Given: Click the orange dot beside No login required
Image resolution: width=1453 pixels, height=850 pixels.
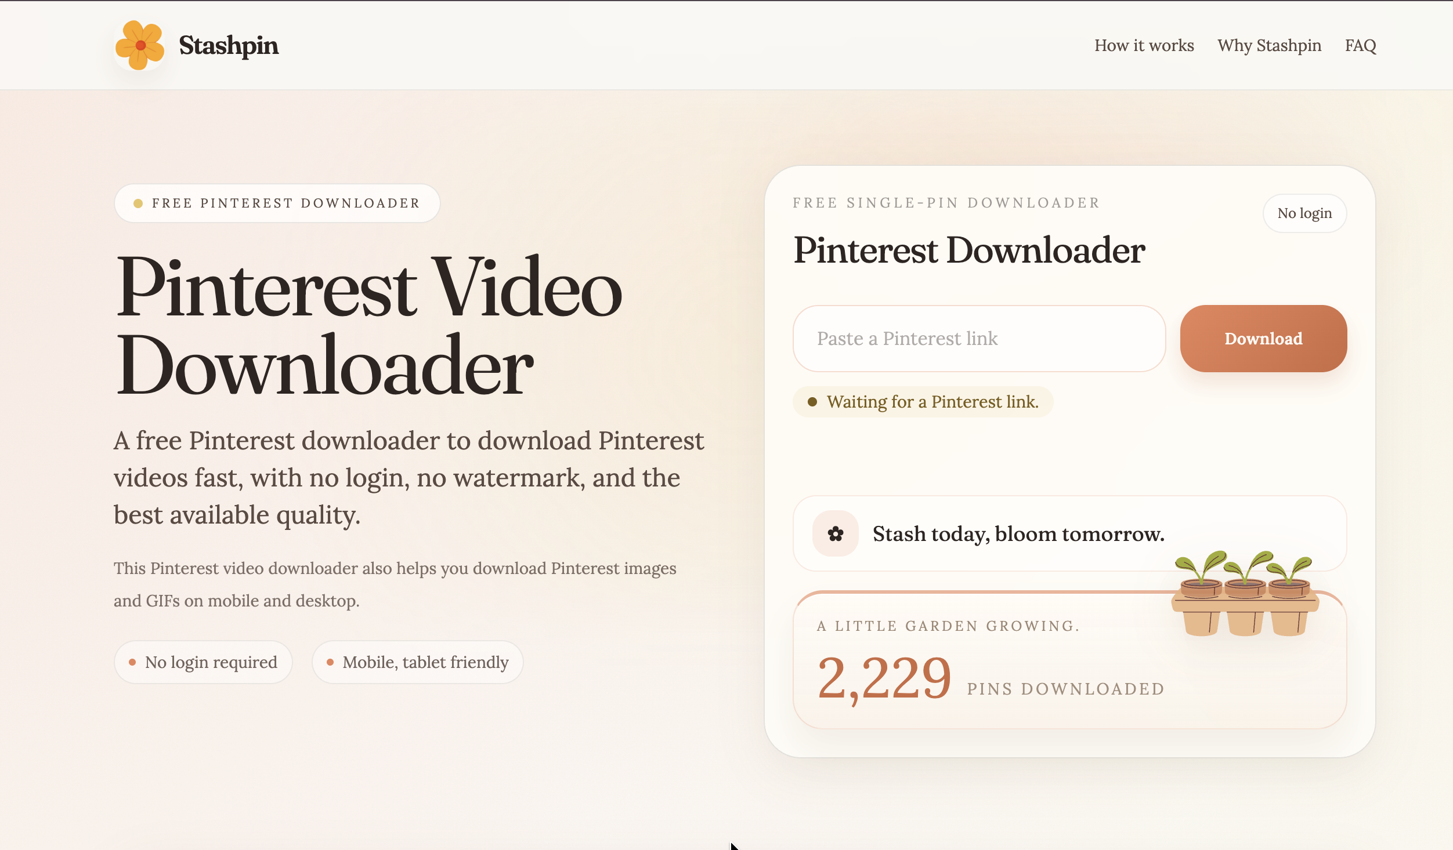Looking at the screenshot, I should point(132,662).
